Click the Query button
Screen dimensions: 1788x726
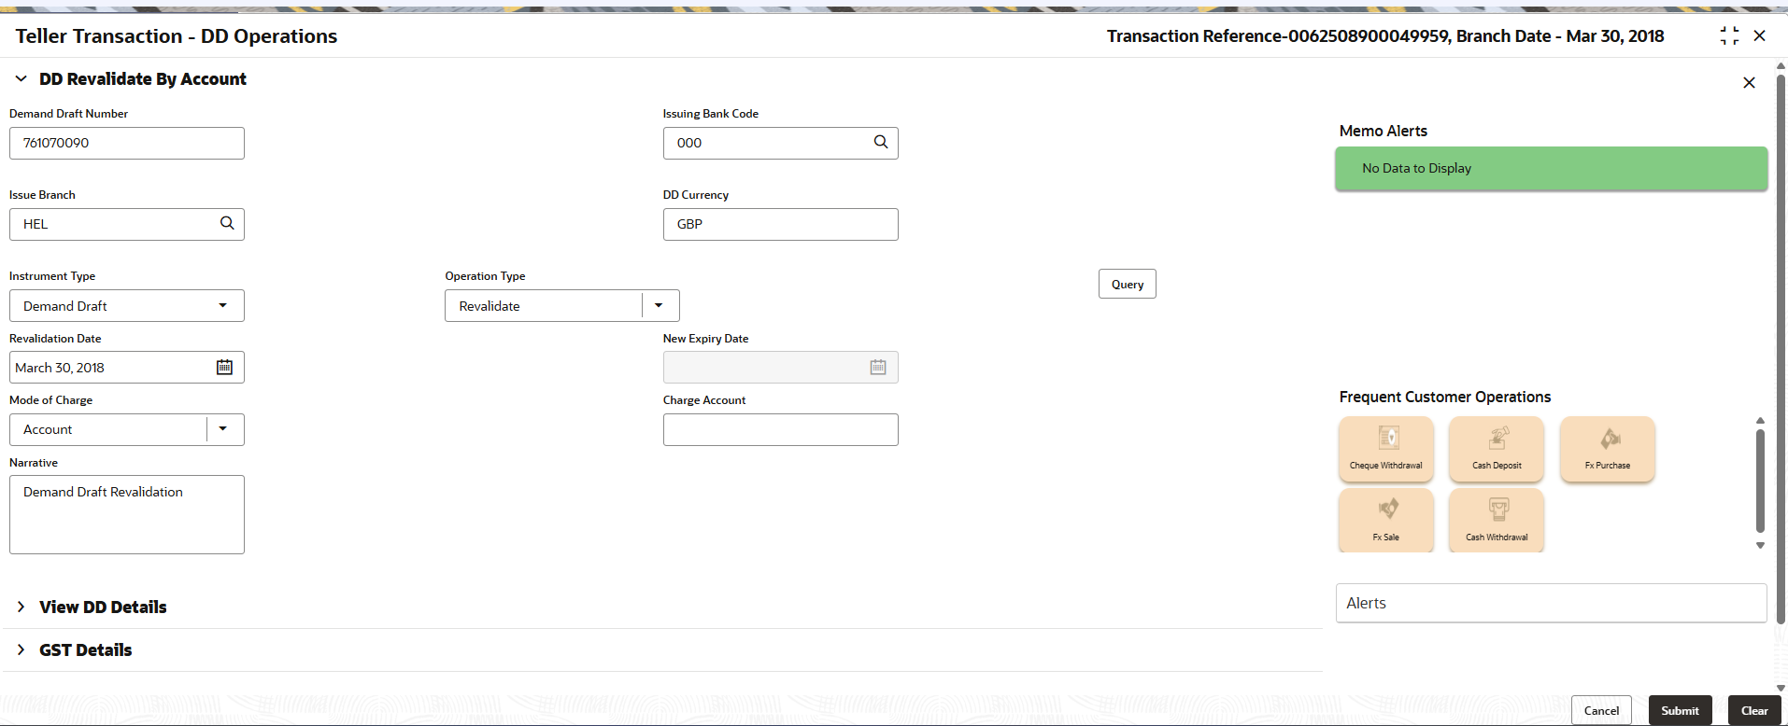[1127, 284]
